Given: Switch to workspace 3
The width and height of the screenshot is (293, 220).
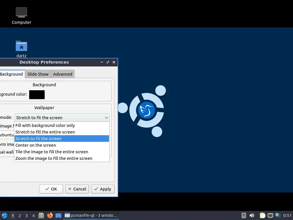Looking at the screenshot, I should pos(27,216).
